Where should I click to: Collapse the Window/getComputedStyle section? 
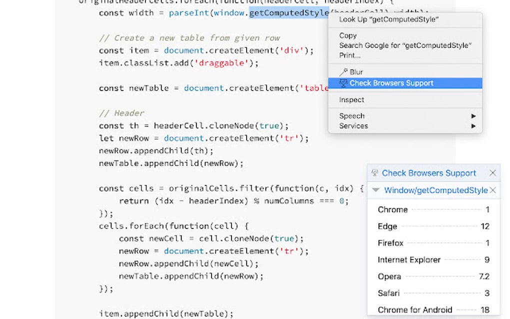(x=376, y=190)
